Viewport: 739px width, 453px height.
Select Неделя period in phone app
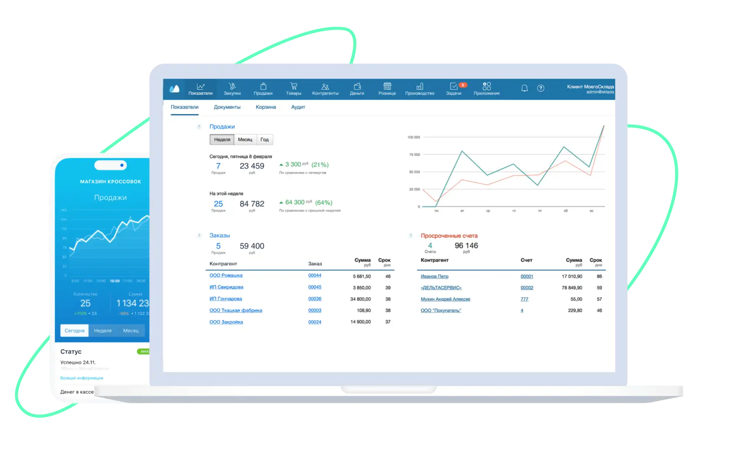point(103,331)
